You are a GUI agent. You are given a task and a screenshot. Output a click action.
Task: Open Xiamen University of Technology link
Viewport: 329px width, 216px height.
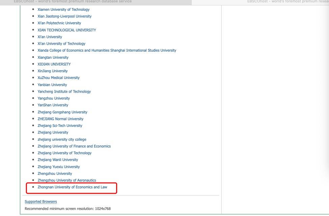(63, 9)
